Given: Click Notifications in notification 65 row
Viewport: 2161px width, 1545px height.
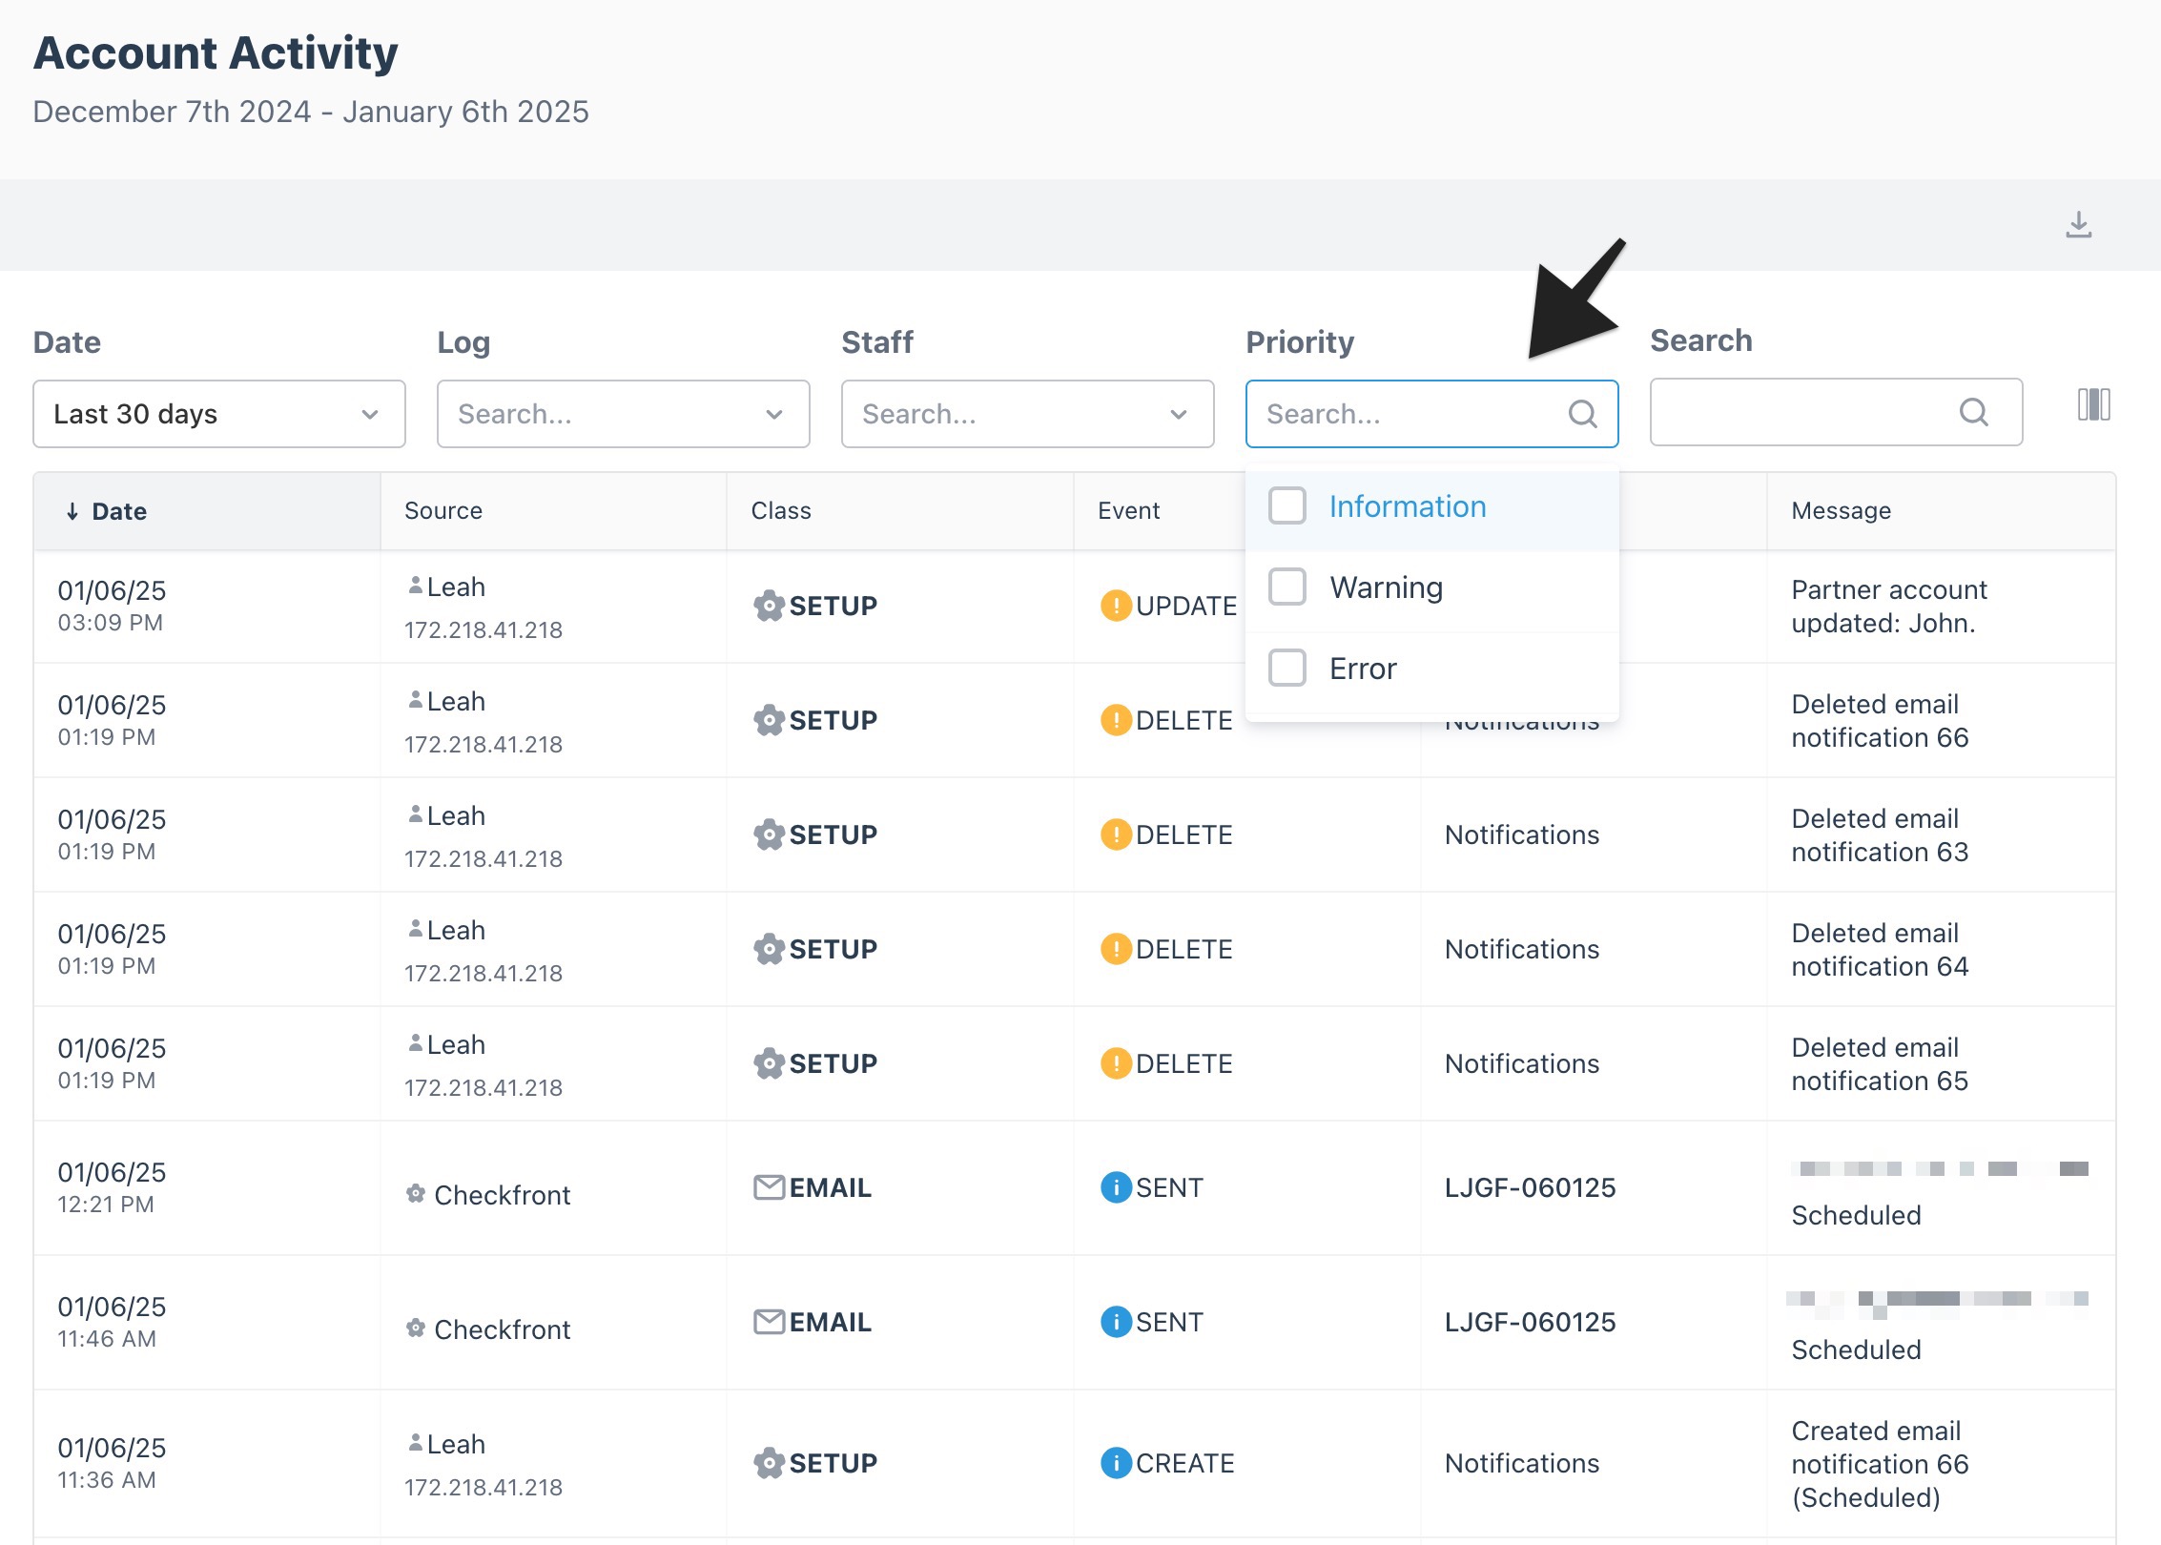Looking at the screenshot, I should (1522, 1063).
